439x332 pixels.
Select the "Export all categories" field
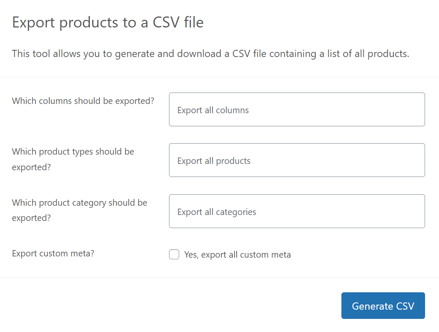(297, 211)
